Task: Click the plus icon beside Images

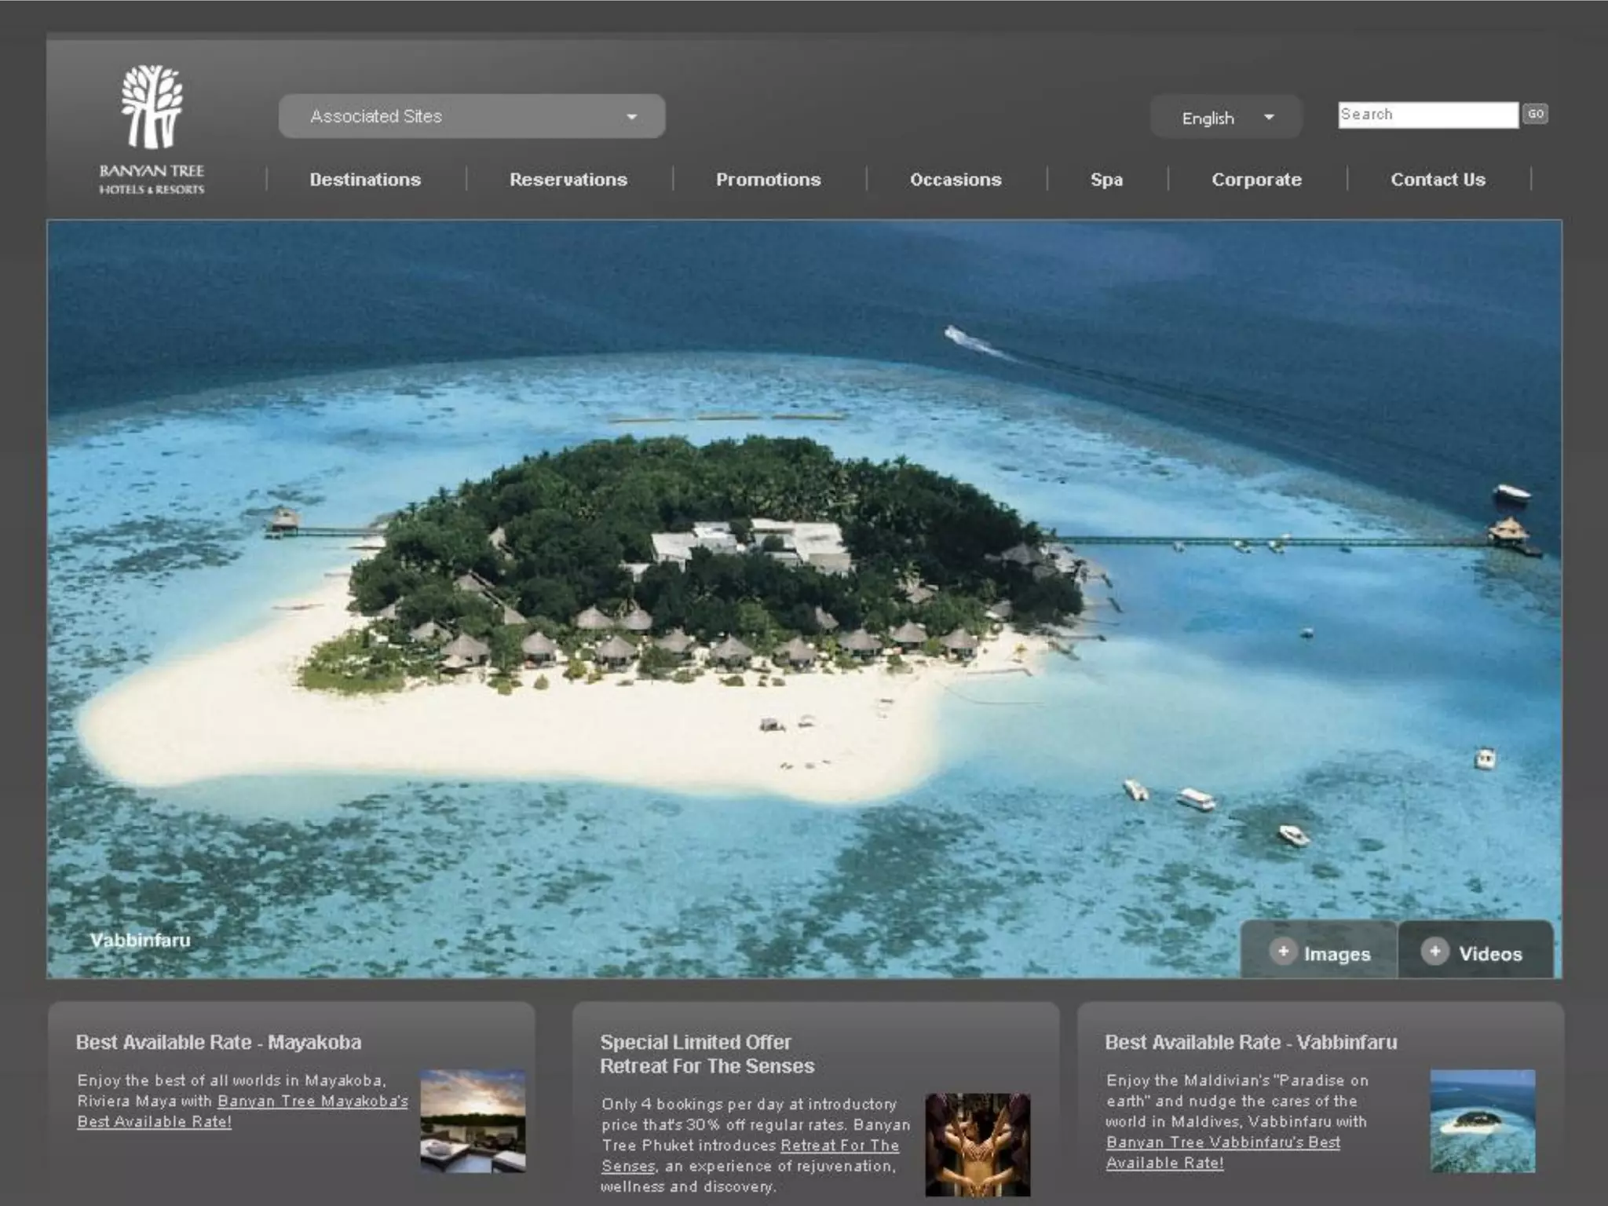Action: [1282, 952]
